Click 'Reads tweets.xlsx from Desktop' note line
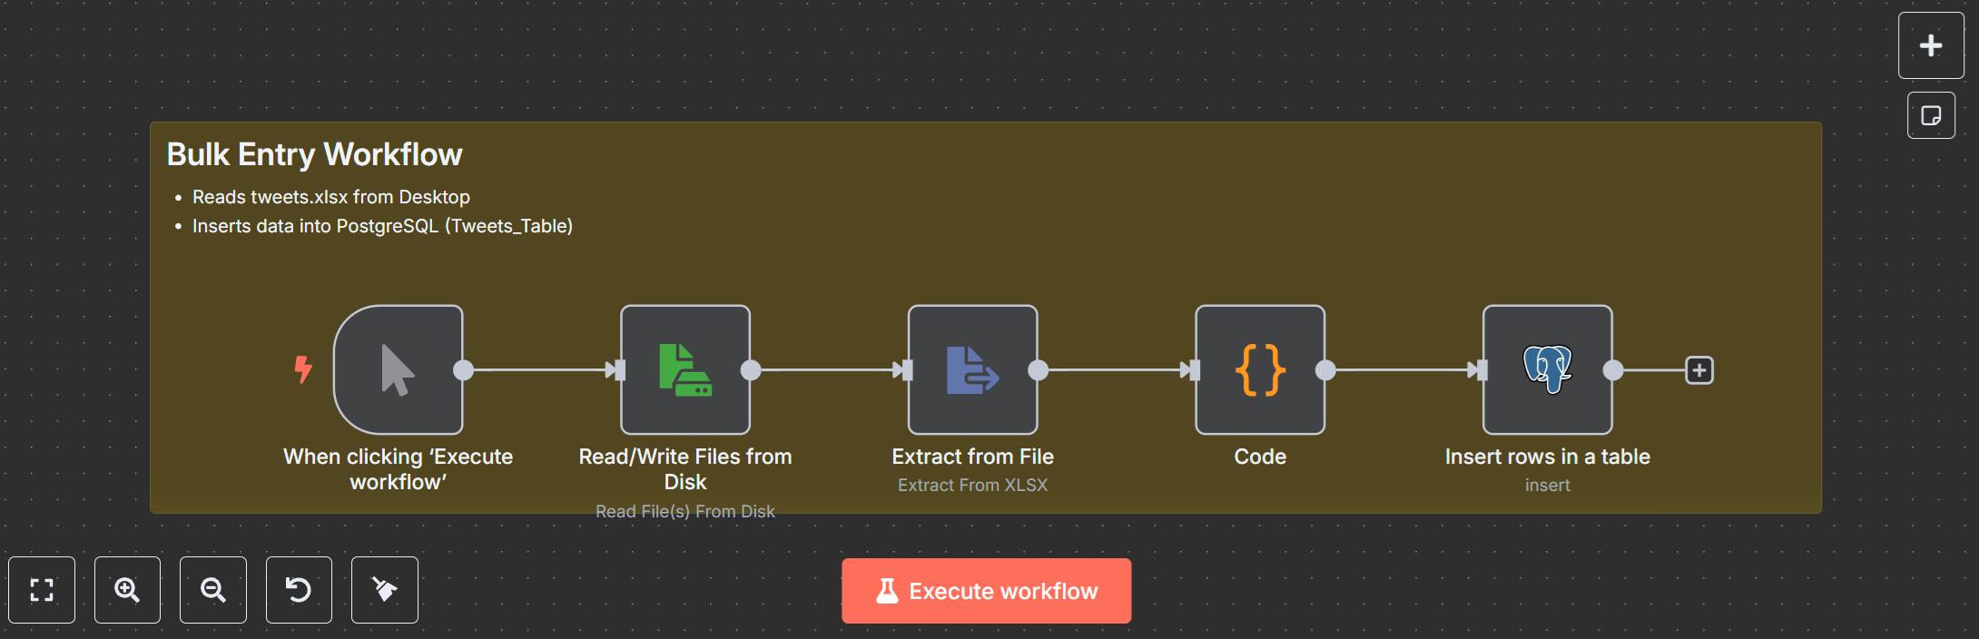 tap(331, 197)
